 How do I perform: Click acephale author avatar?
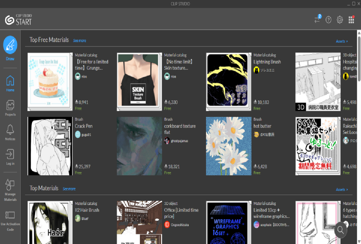point(256,224)
